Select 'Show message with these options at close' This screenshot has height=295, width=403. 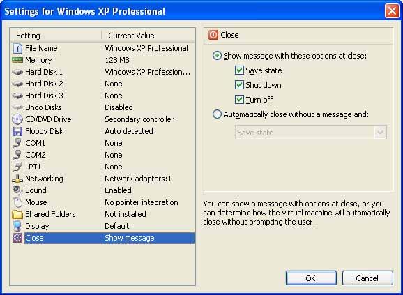pyautogui.click(x=217, y=56)
